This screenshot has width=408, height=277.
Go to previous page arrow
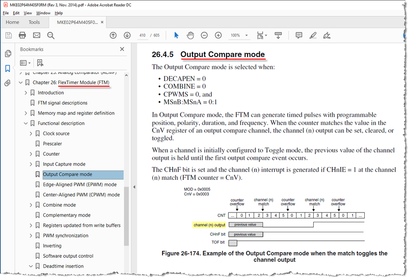click(113, 36)
